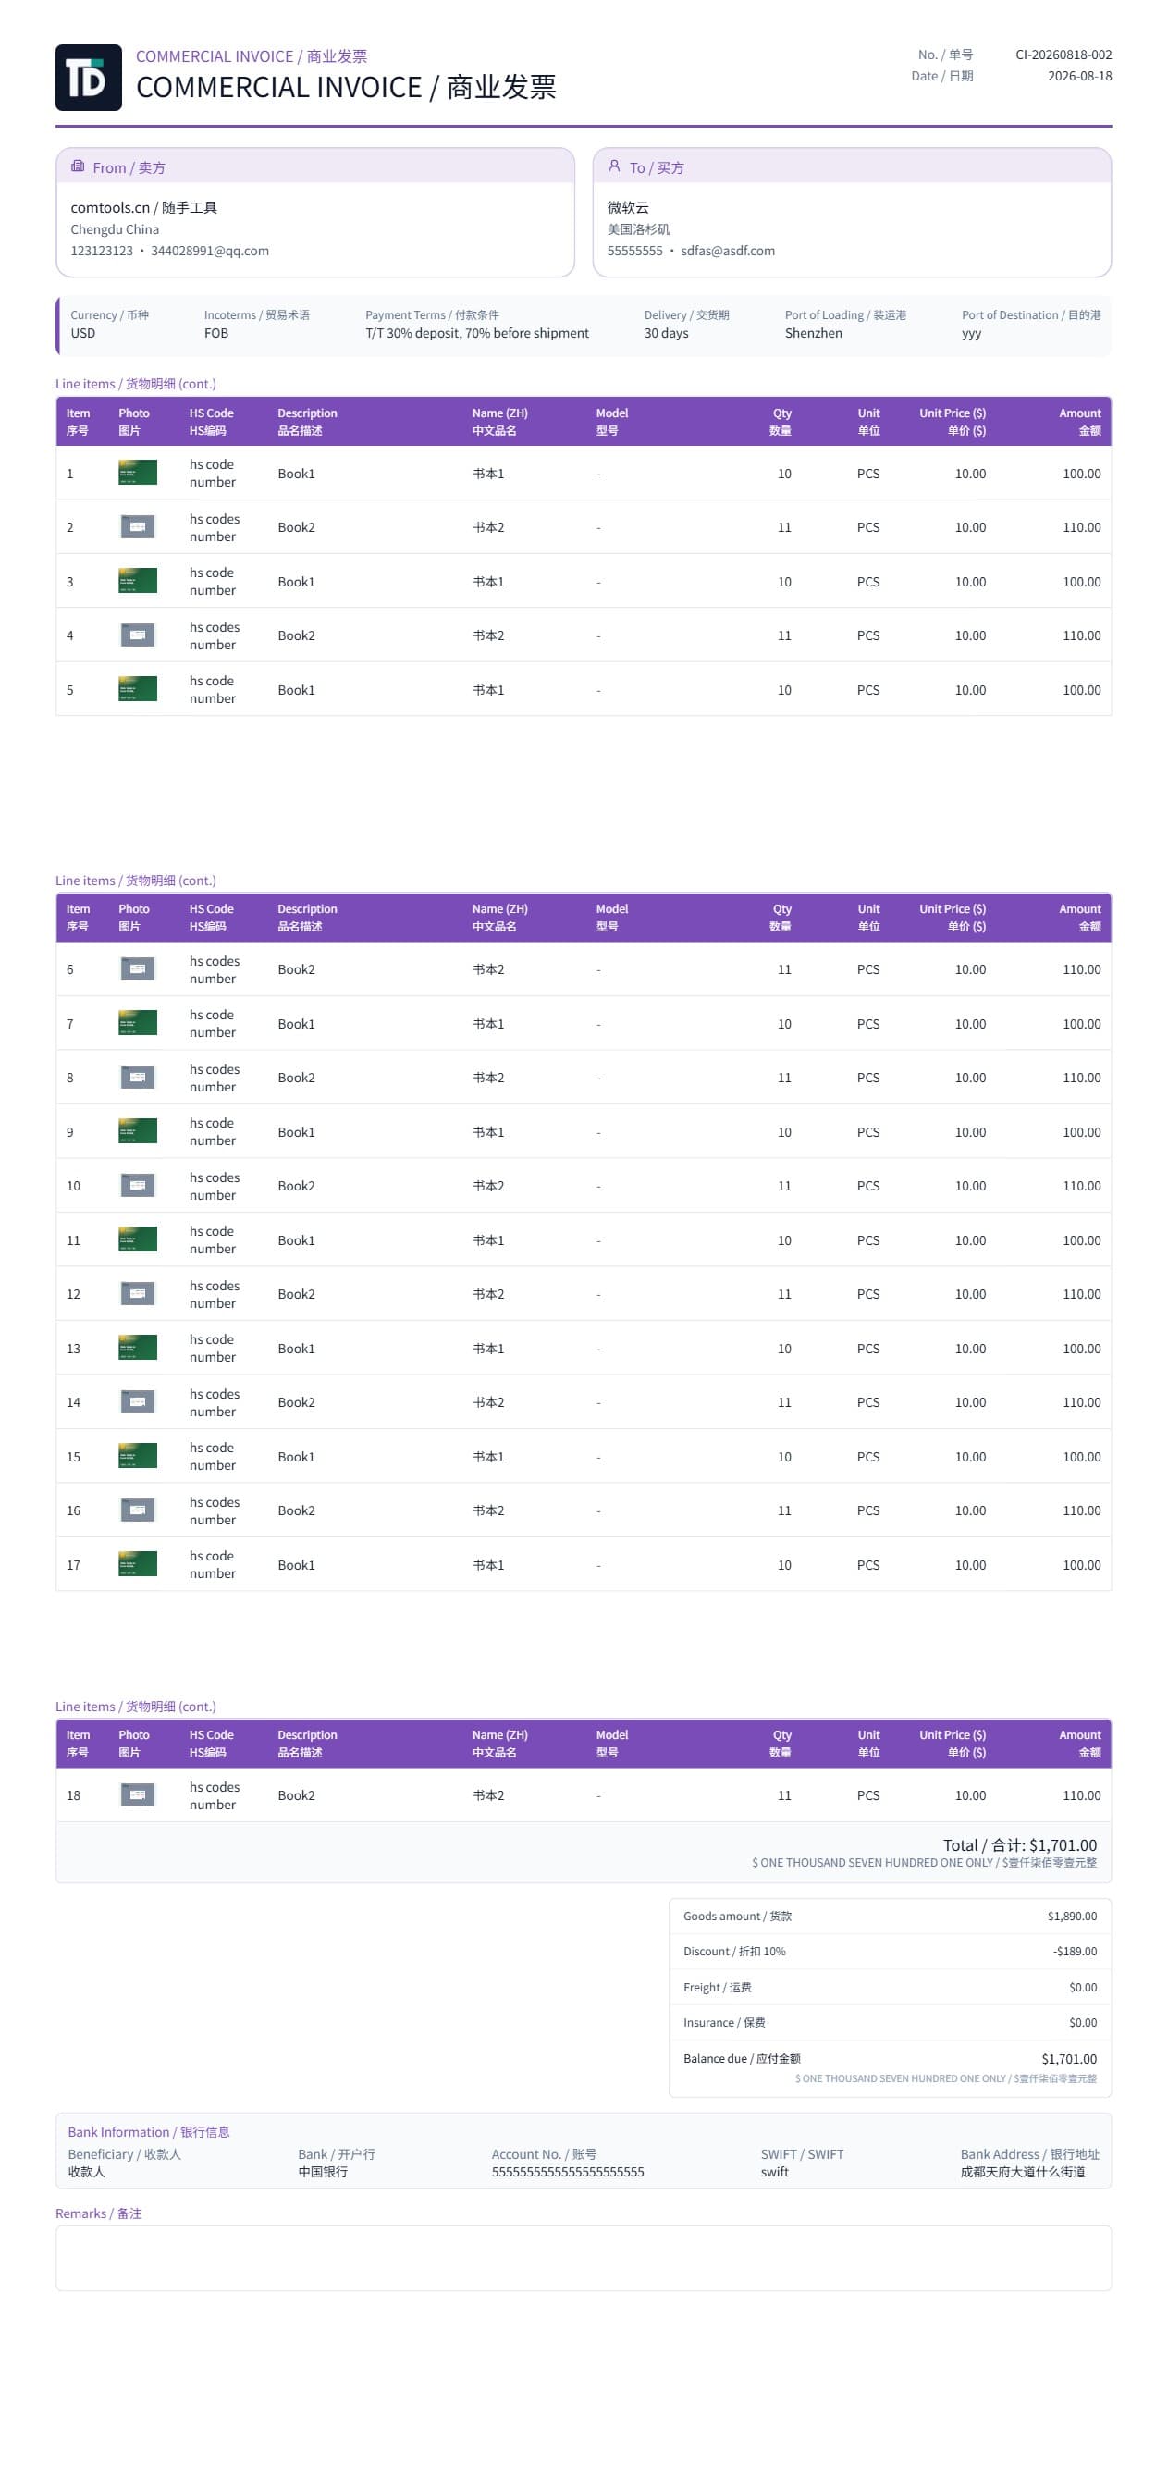Viewport: 1168px width, 2478px height.
Task: Click the empty Remarks box
Action: 583,2258
